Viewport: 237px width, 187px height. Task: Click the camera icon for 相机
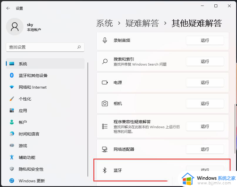[105, 104]
